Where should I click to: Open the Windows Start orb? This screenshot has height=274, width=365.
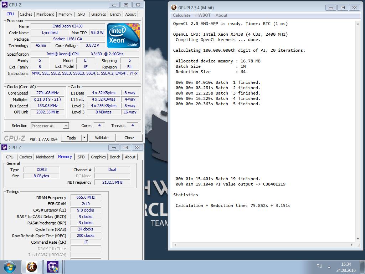point(10,267)
